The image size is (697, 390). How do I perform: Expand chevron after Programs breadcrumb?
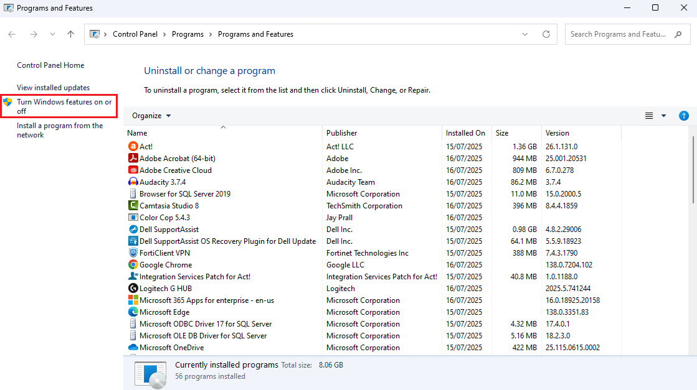coord(211,34)
